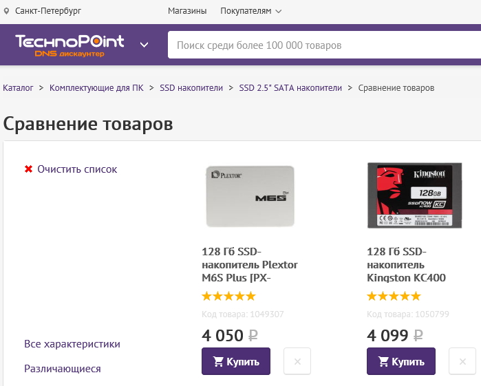Remove Kingston KC400 from comparison
The width and height of the screenshot is (481, 386).
(462, 361)
